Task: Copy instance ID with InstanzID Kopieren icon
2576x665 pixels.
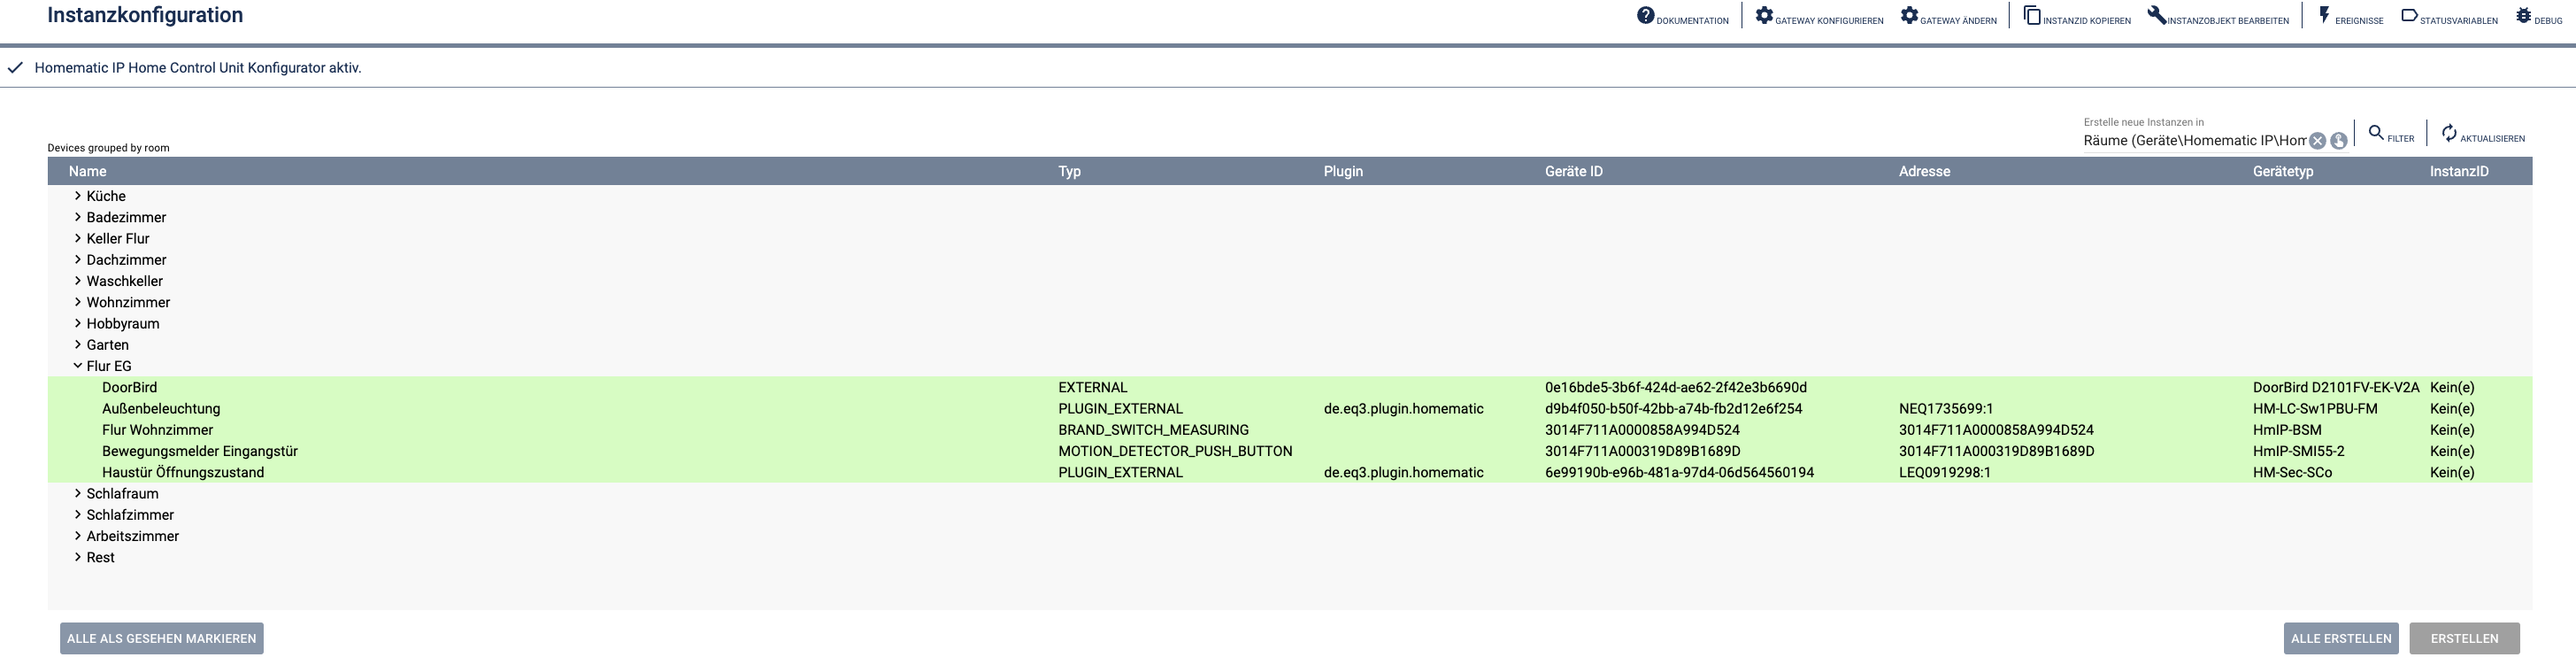Action: coord(2032,16)
